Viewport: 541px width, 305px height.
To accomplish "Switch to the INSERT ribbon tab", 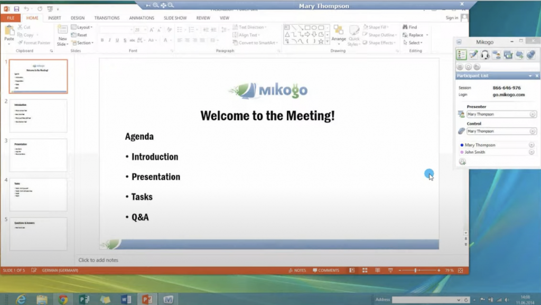I will pyautogui.click(x=54, y=17).
